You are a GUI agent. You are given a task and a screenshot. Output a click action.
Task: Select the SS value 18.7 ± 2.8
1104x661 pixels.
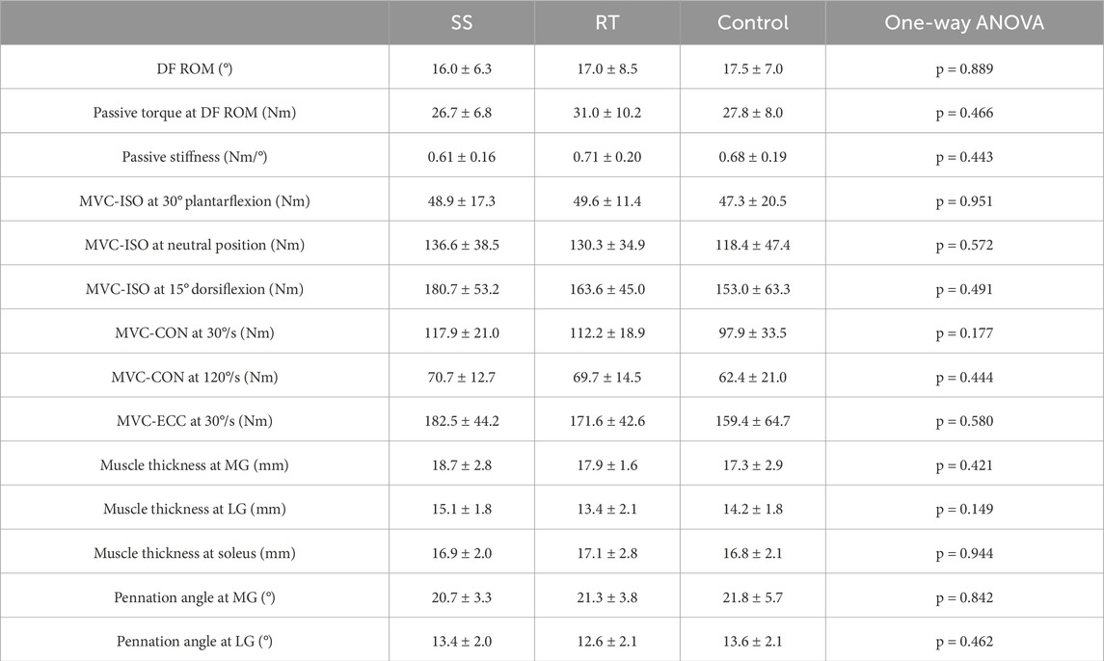point(462,465)
